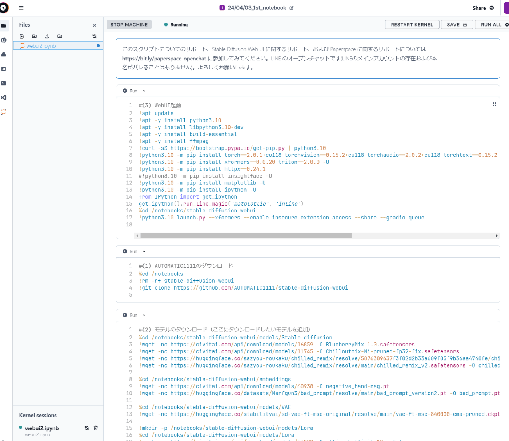Open the Metrics chart sidebar icon
This screenshot has height=441, width=509.
pyautogui.click(x=4, y=69)
